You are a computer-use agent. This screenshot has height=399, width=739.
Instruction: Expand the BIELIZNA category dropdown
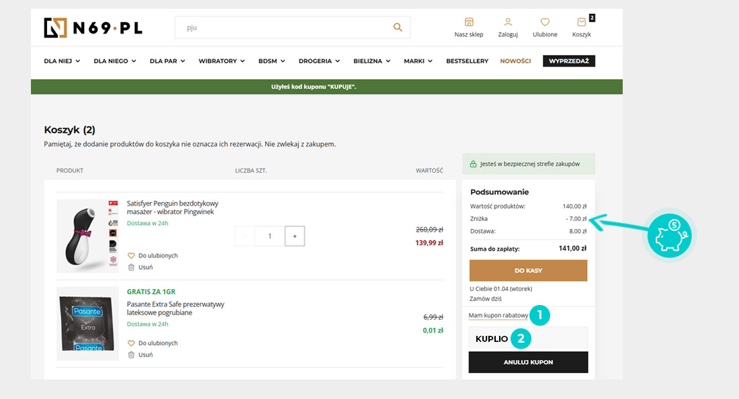point(372,61)
